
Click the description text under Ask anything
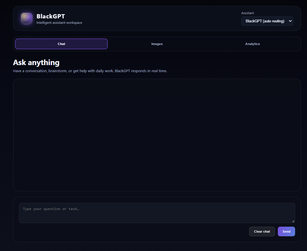point(90,71)
